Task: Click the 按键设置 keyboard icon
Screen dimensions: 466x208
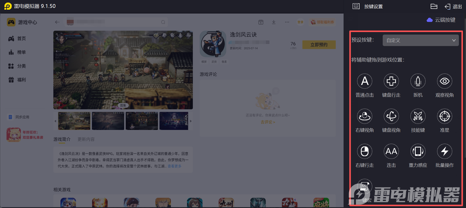Action: (356, 6)
